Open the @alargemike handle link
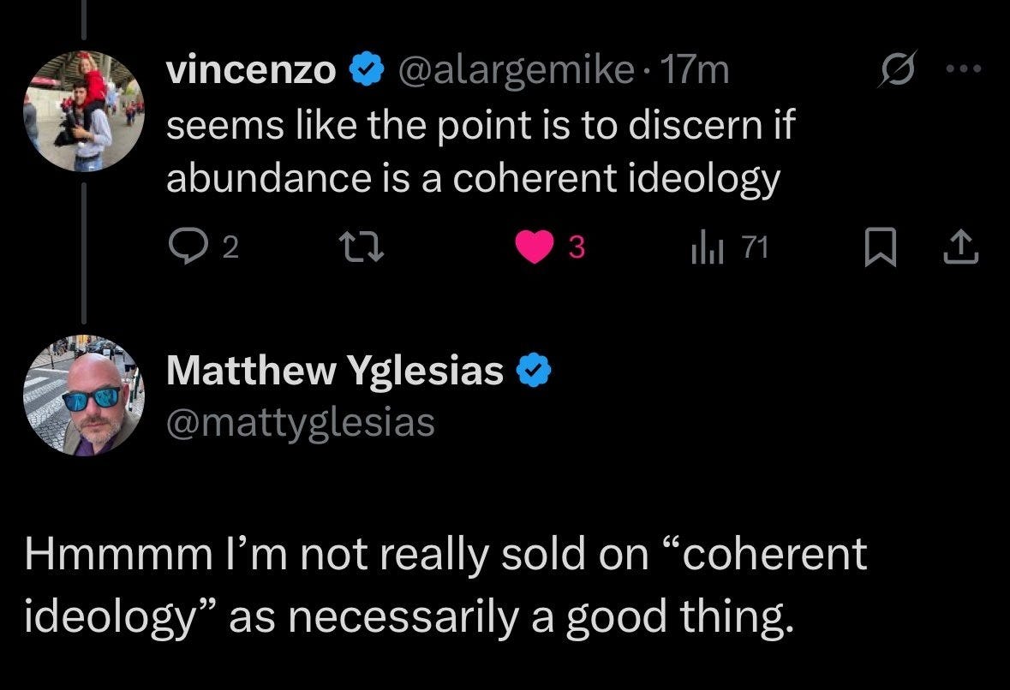1010x690 pixels. (x=509, y=72)
